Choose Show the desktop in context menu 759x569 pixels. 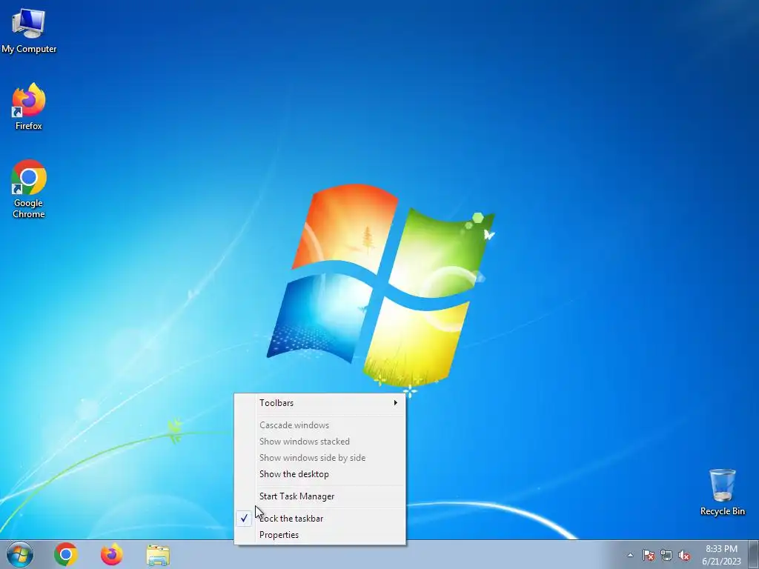tap(320, 474)
